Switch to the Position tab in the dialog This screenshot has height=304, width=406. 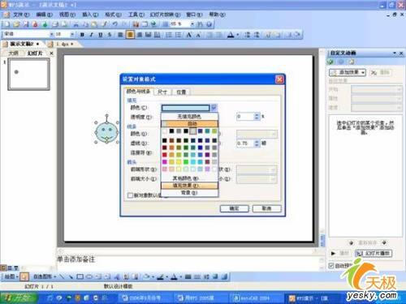coord(181,92)
